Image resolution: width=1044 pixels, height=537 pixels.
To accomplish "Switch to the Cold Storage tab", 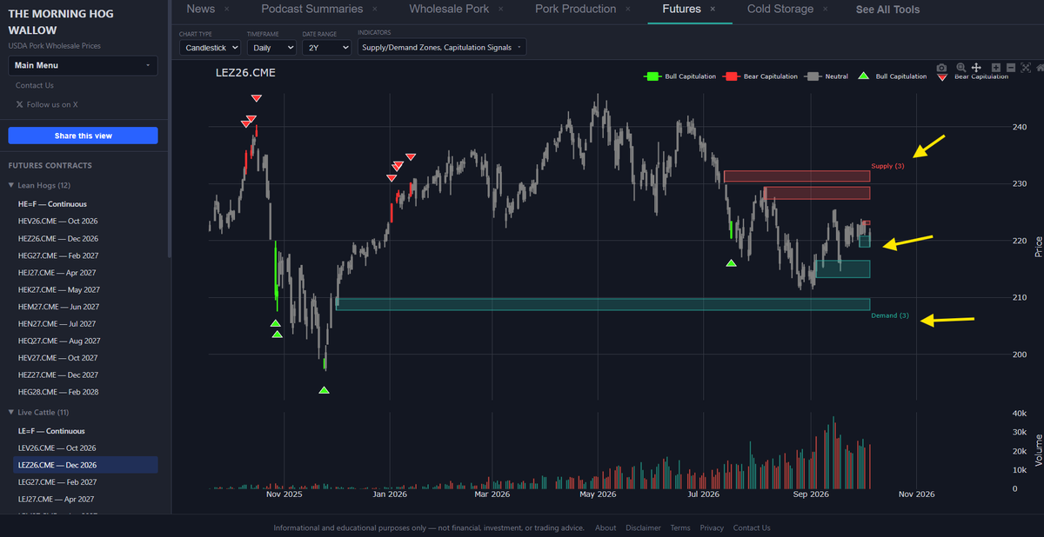I will [x=780, y=9].
